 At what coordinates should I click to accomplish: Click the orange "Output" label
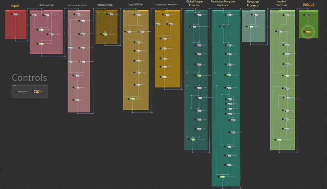coord(308,5)
